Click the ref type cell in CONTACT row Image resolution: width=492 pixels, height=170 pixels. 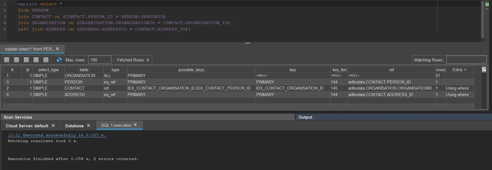tap(115, 88)
